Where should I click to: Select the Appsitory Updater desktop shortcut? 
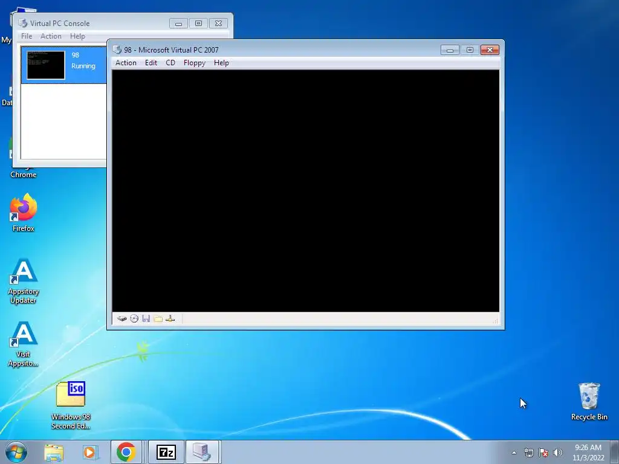pyautogui.click(x=24, y=281)
